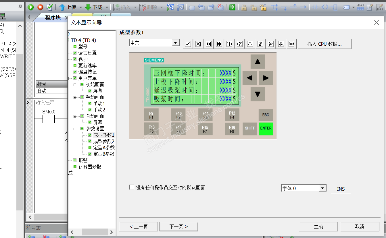Image resolution: width=386 pixels, height=238 pixels.
Task: Select 手动1 in the wizard tree
Action: pos(99,103)
